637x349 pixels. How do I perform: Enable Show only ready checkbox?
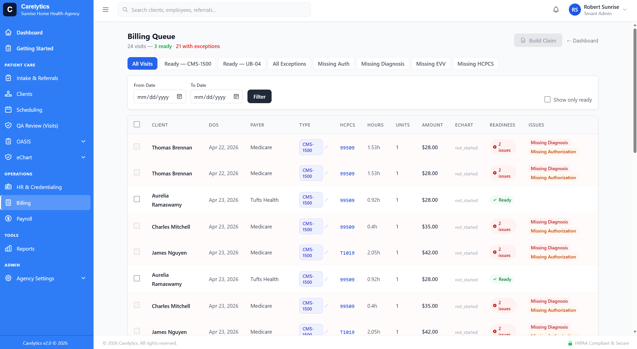pyautogui.click(x=547, y=99)
